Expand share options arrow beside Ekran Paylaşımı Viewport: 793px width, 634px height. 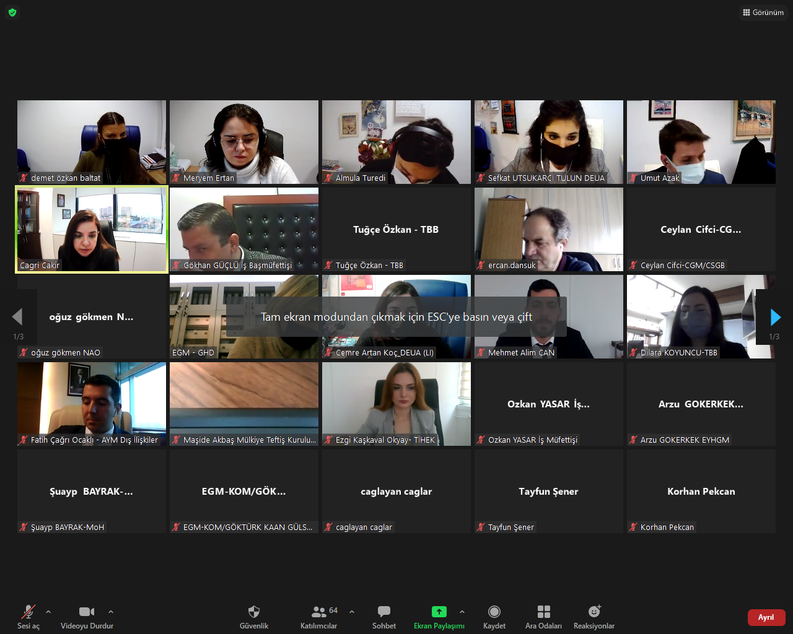pos(462,612)
